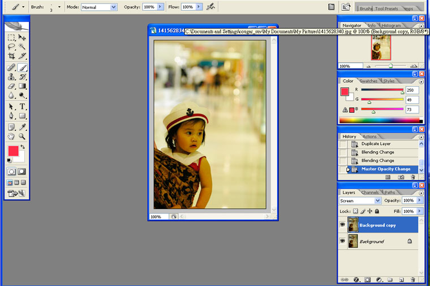
Task: Create new snapshot in History panel
Action: click(401, 177)
